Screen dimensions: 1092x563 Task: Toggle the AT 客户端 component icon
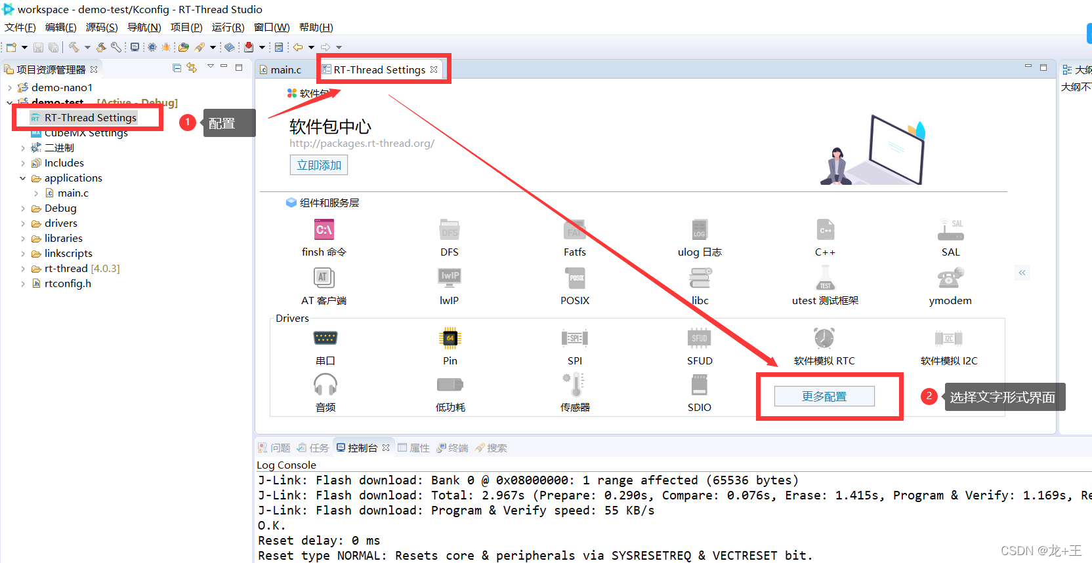324,278
